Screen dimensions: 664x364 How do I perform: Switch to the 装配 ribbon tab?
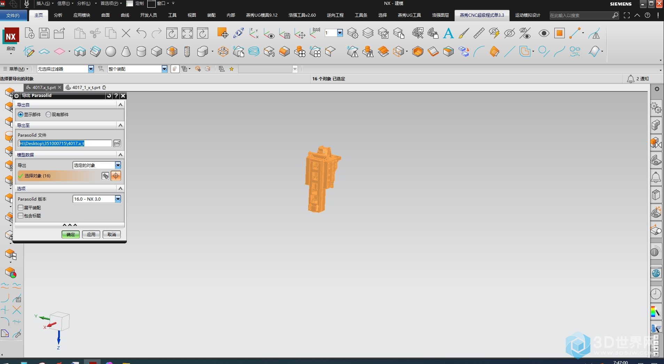pos(211,15)
